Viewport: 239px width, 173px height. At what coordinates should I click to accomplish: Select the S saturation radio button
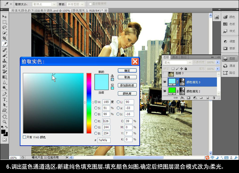(96, 108)
